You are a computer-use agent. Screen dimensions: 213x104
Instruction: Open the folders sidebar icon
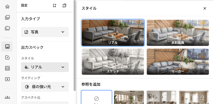[7, 28]
